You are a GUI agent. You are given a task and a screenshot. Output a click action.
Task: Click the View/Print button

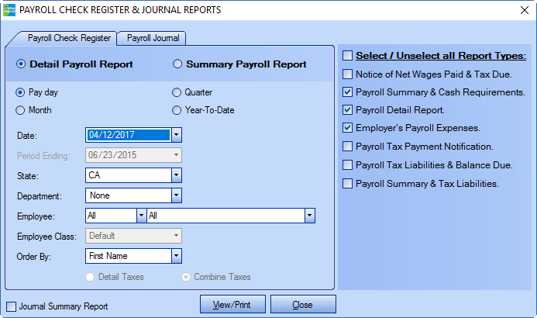click(232, 305)
